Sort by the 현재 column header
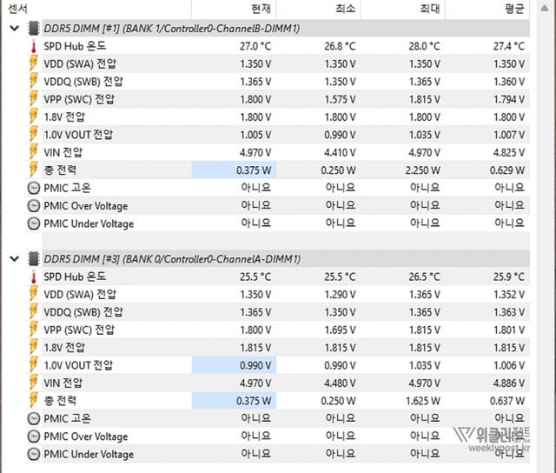Viewport: 556px width, 473px height. pyautogui.click(x=261, y=9)
